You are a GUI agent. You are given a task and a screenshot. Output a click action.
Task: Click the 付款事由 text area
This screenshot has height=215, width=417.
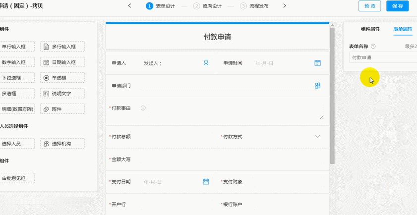tap(236, 111)
